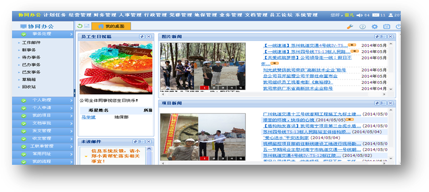The image size is (429, 192).
Task: Open news link 总公司召开监理公司干部任命宣布会
Action: (x=300, y=76)
